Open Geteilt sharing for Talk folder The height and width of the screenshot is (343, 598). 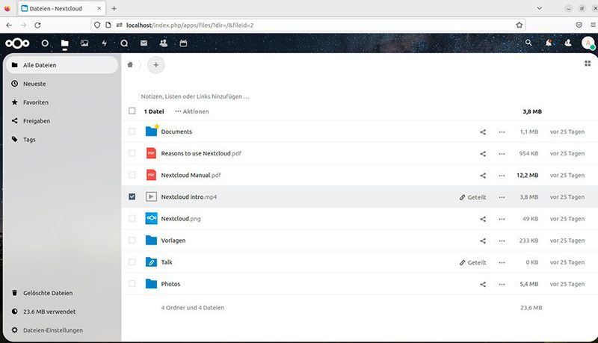tap(473, 262)
